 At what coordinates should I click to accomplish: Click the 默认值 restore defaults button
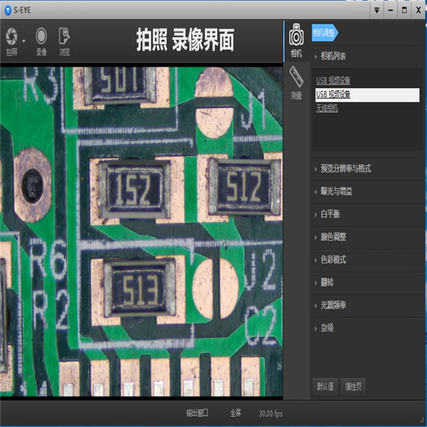click(325, 387)
